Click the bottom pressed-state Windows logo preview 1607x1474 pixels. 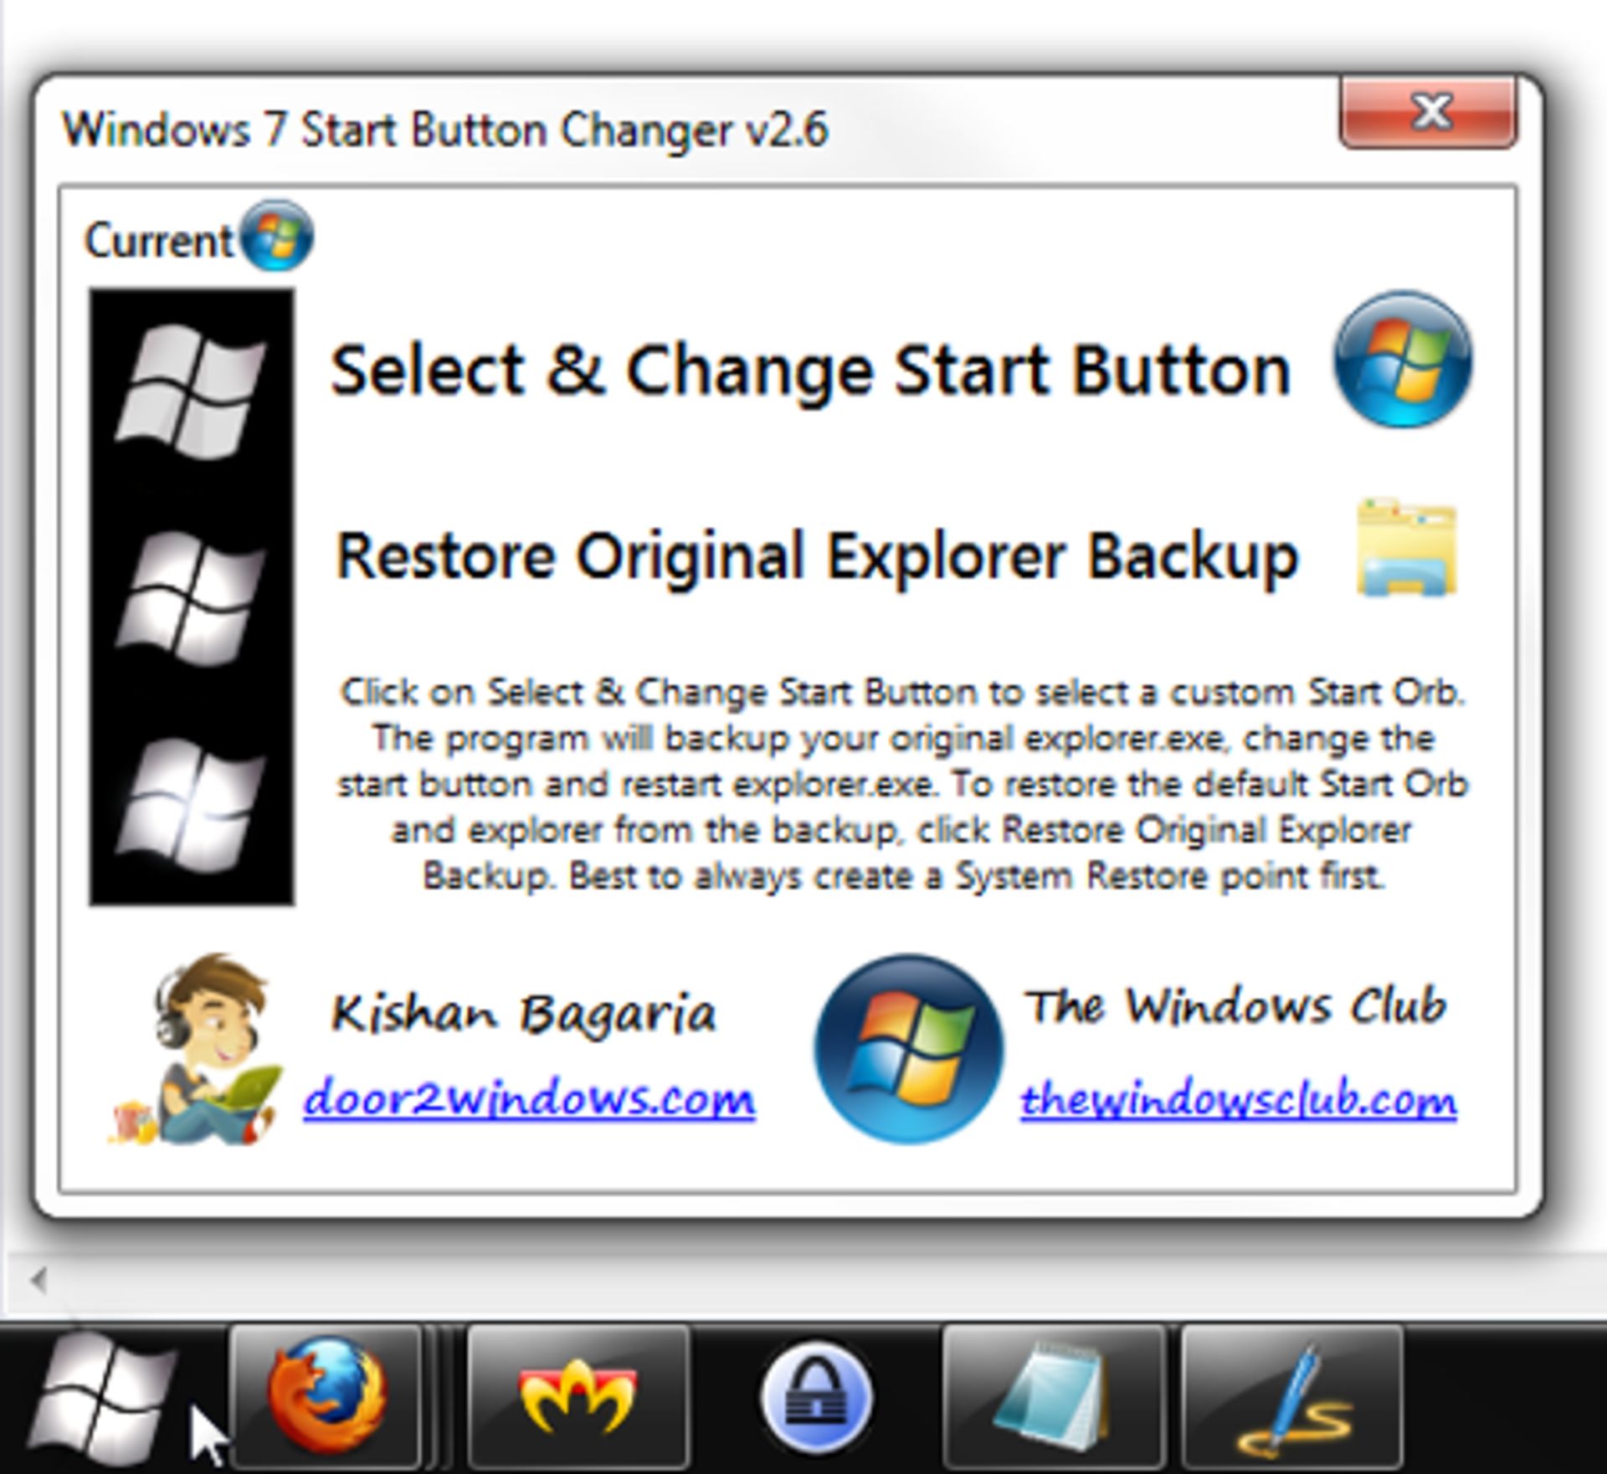[192, 805]
